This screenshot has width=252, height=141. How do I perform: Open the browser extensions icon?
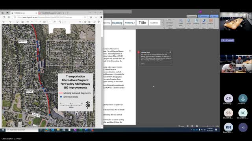point(91,17)
